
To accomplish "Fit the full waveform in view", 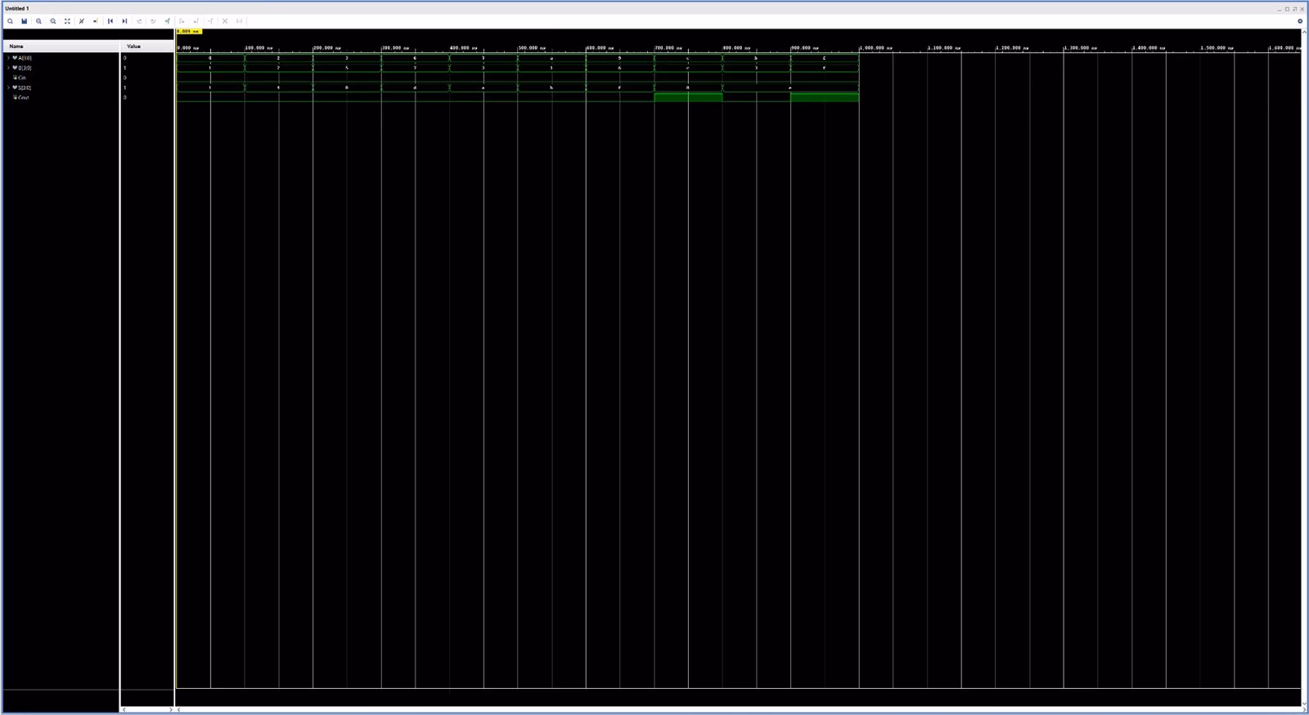I will (67, 21).
